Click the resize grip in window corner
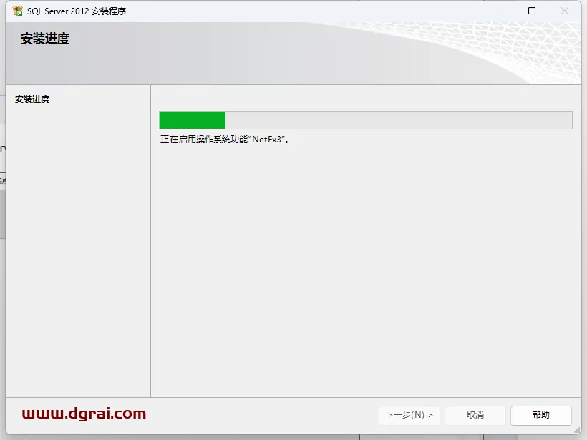 click(x=578, y=431)
